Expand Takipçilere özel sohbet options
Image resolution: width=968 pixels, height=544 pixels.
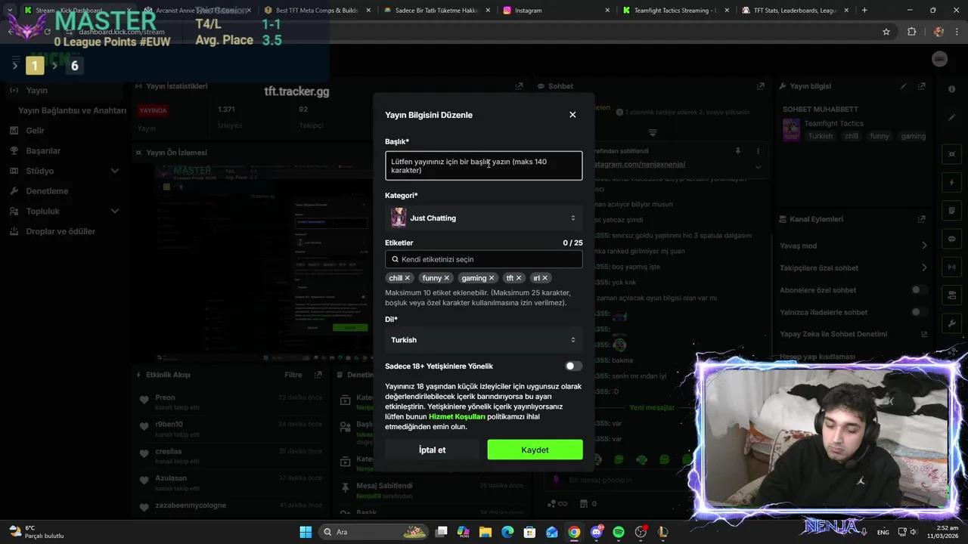point(923,267)
